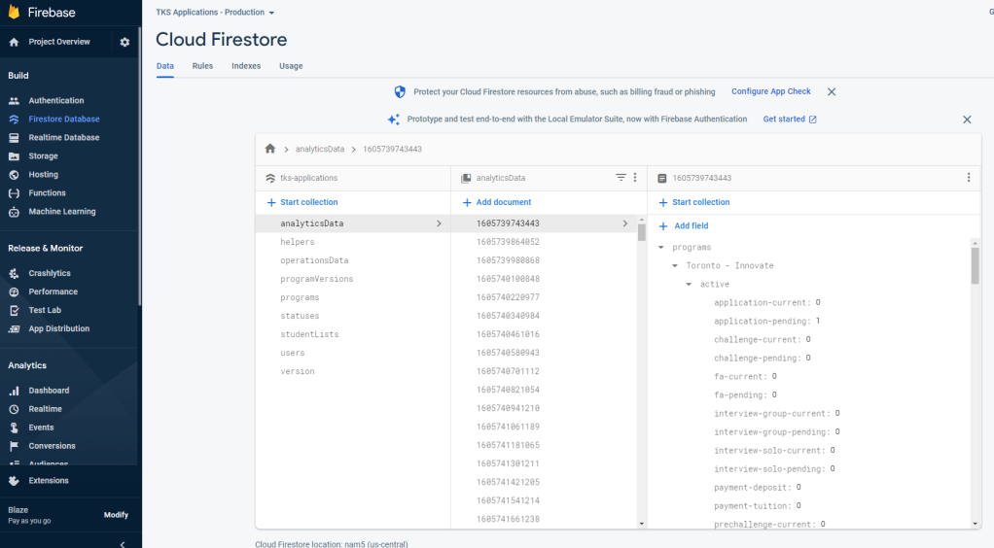The image size is (994, 548).
Task: Collapse the programs field tree
Action: coord(661,248)
